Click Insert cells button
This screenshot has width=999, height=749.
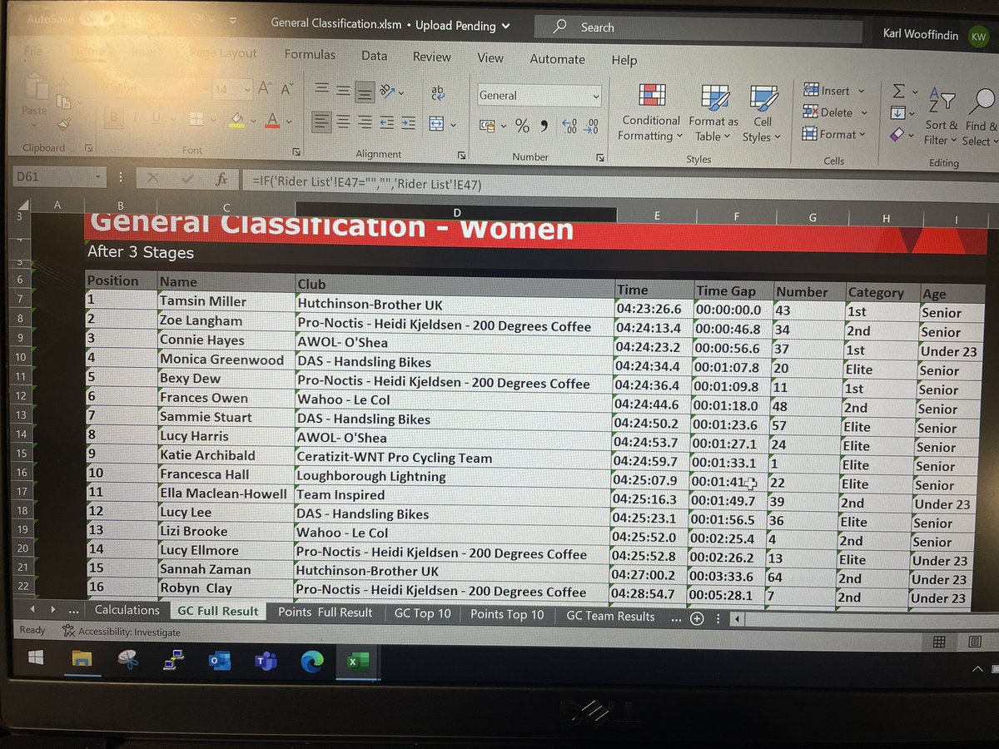(834, 91)
